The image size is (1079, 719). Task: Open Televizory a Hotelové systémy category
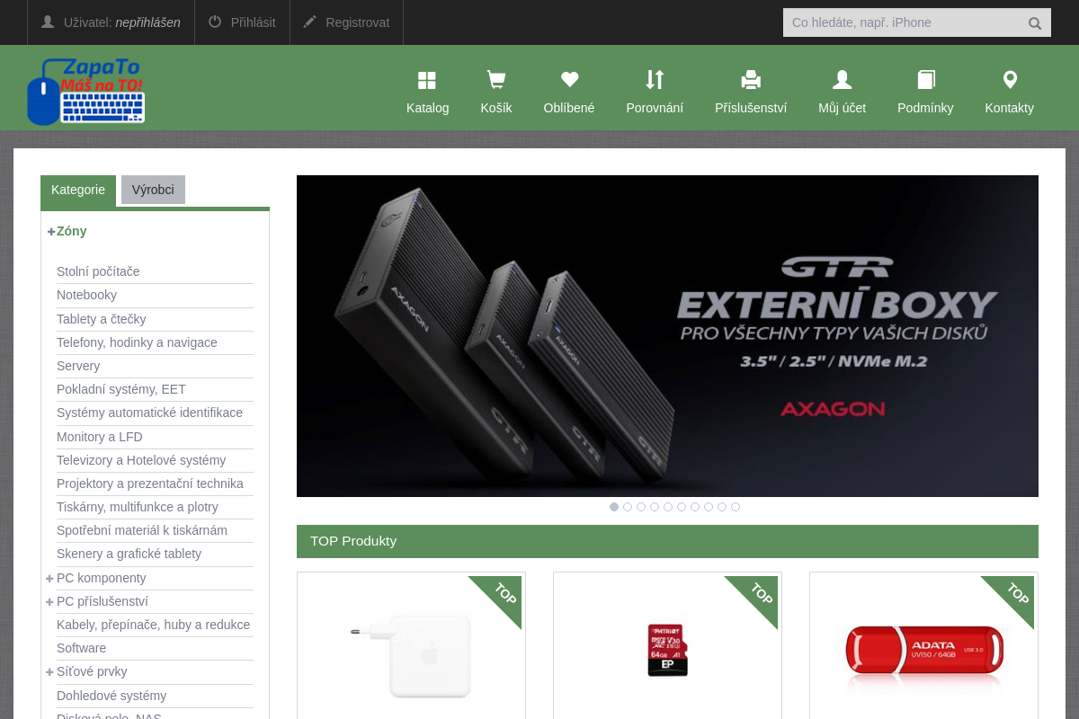[141, 460]
